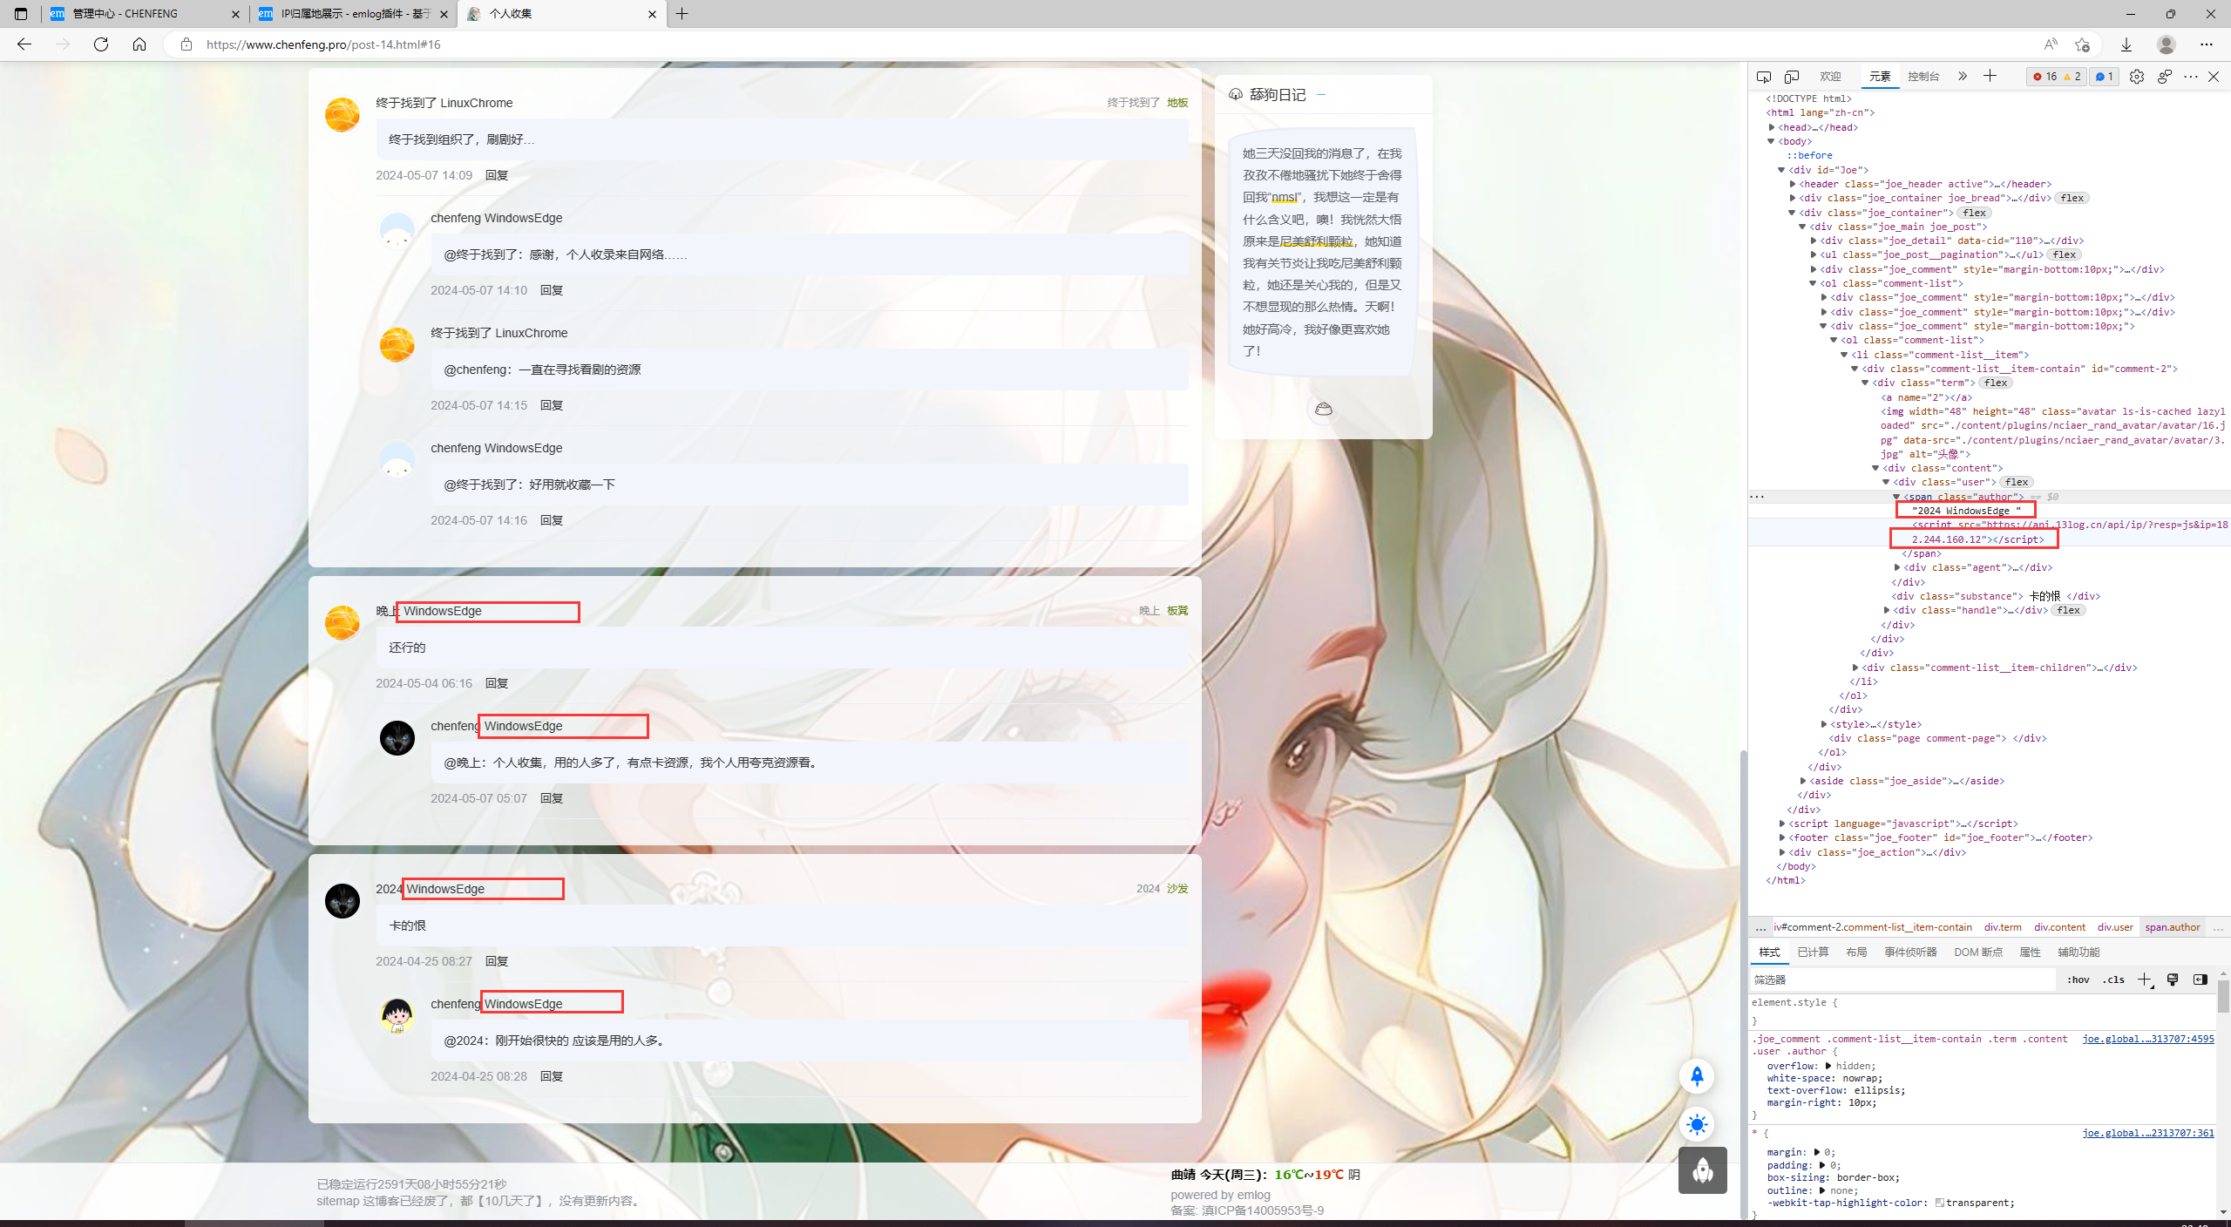Toggle the :hov element state panel
Screen dimensions: 2231x1227
(2078, 980)
